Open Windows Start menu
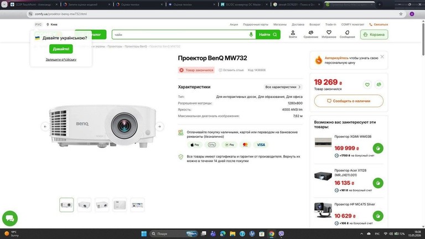The height and width of the screenshot is (239, 425). click(x=144, y=233)
